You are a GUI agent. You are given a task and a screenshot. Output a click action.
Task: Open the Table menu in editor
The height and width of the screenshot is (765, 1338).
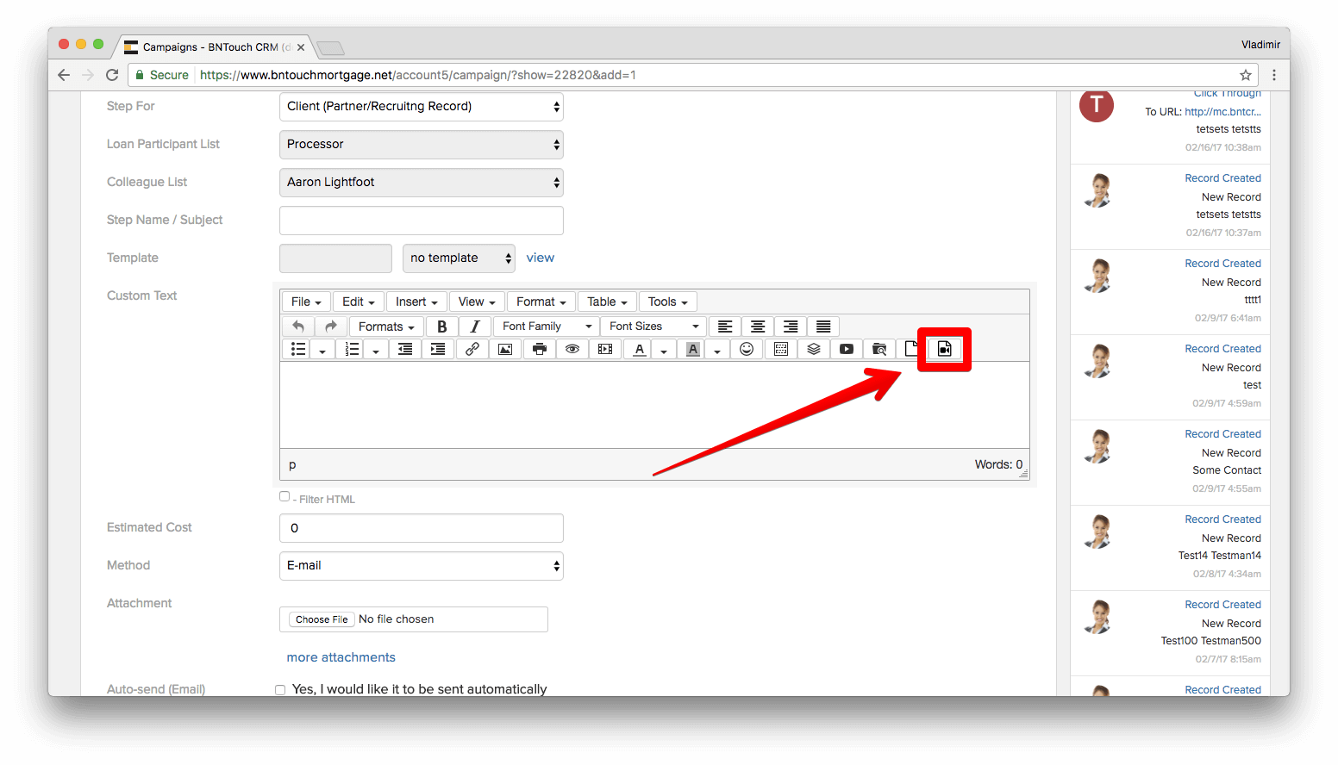tap(607, 302)
